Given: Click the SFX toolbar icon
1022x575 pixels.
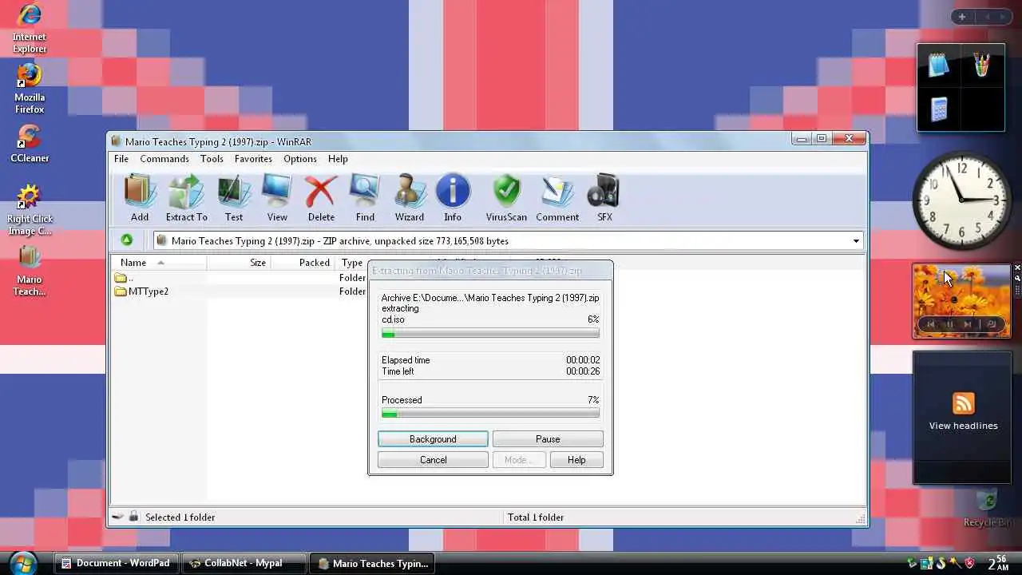Looking at the screenshot, I should pyautogui.click(x=604, y=197).
